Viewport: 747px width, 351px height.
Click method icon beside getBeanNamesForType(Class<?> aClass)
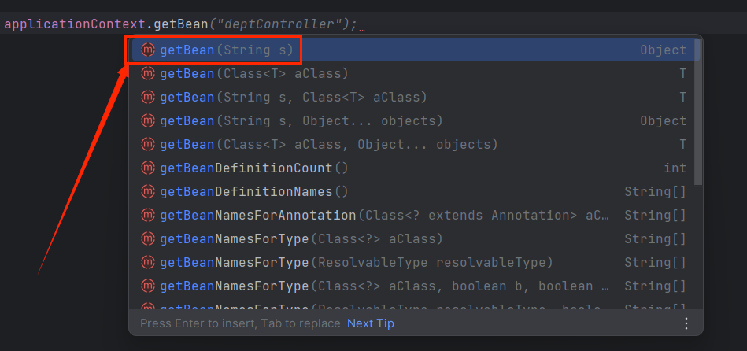pos(147,238)
